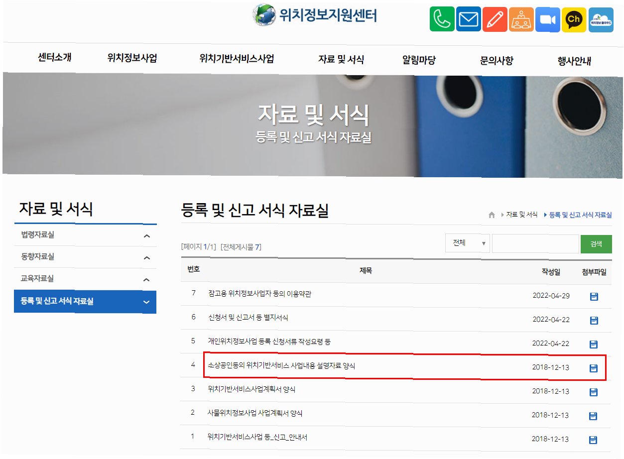Open the blue email envelope icon

[x=469, y=19]
